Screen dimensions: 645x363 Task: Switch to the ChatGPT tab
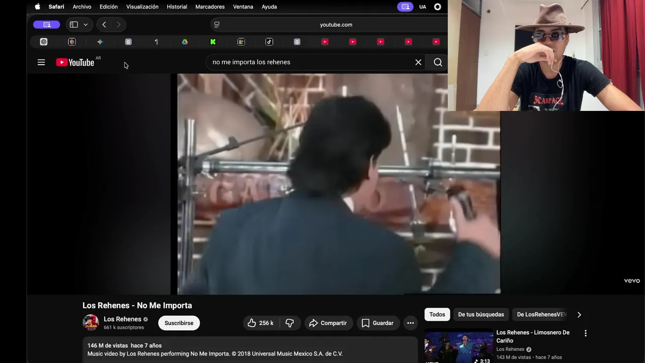44,42
